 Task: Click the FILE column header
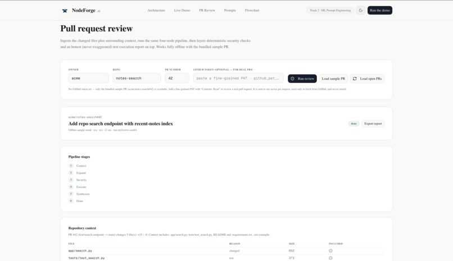[x=71, y=244]
